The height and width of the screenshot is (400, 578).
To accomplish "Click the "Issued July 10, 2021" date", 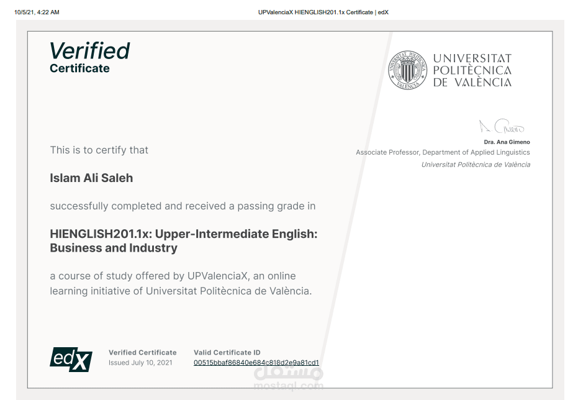I will click(140, 363).
